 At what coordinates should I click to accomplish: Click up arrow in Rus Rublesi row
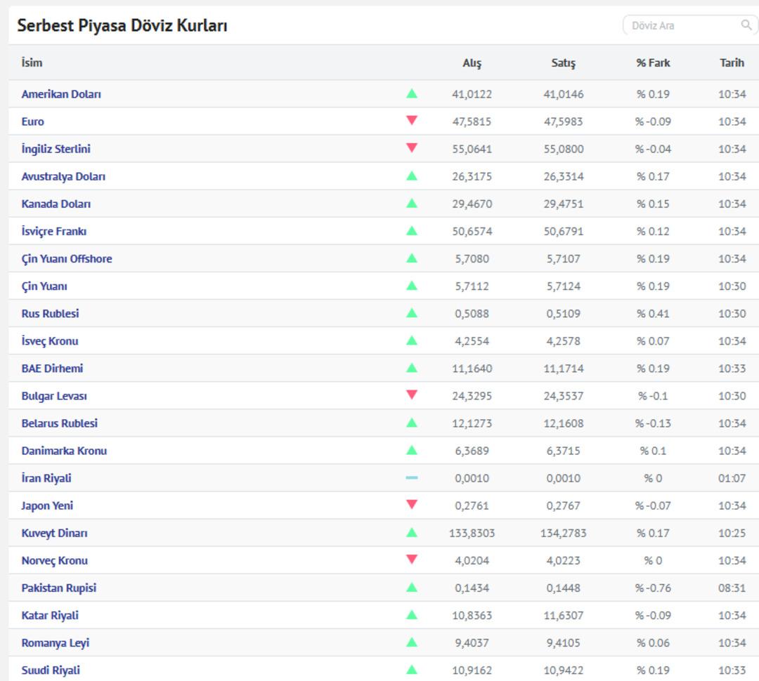click(x=411, y=313)
